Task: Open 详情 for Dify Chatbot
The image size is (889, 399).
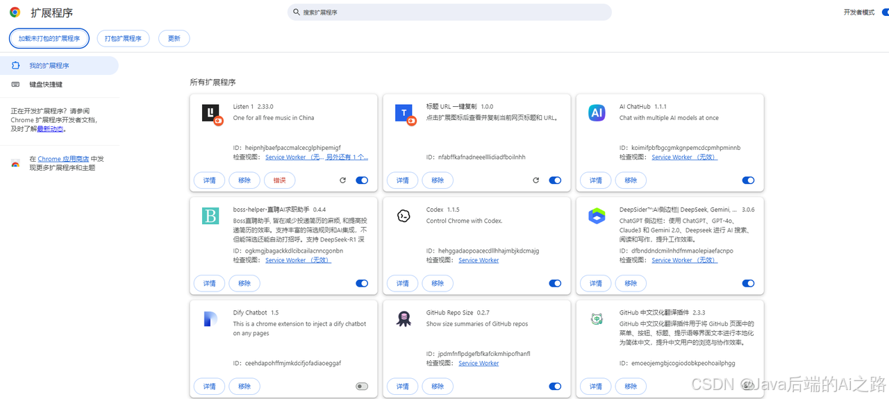Action: [209, 387]
